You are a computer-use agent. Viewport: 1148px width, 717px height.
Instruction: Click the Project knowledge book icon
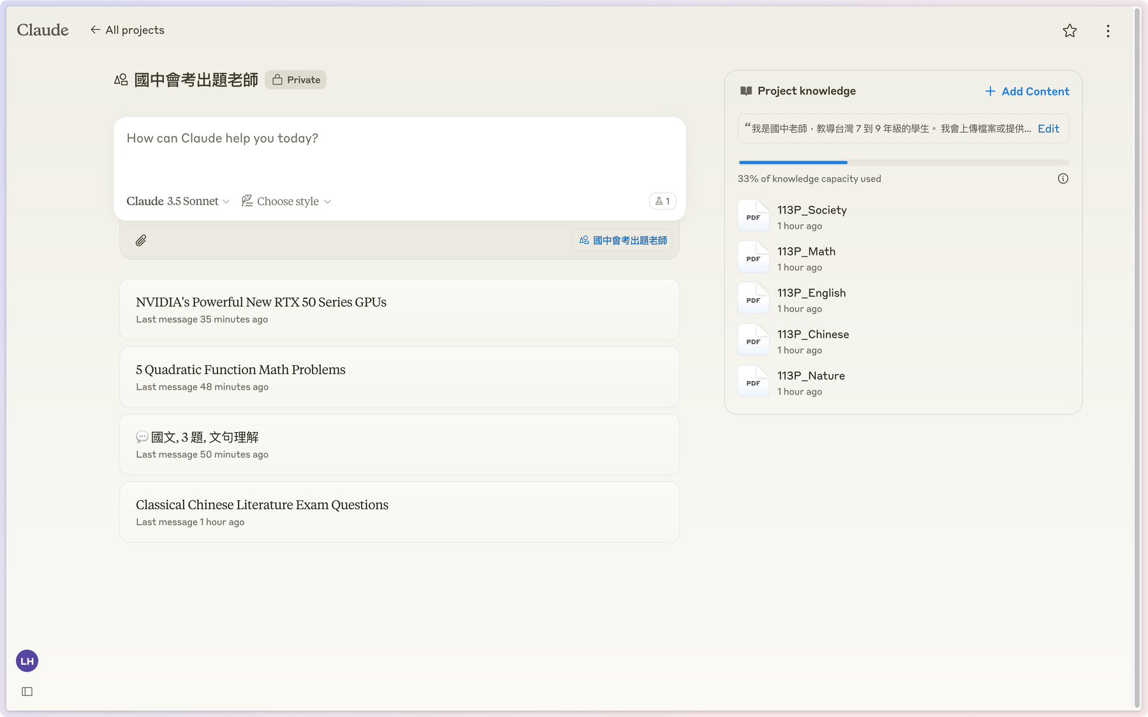point(746,91)
